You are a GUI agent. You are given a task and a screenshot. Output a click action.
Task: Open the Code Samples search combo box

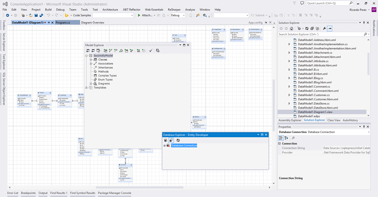pyautogui.click(x=113, y=15)
